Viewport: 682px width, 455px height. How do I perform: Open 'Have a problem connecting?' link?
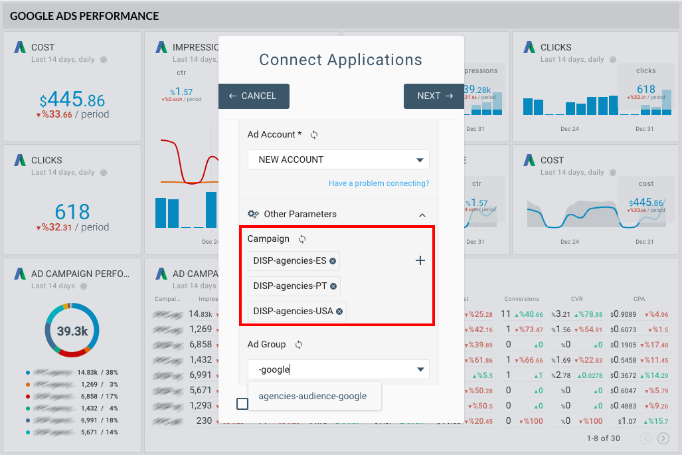379,183
